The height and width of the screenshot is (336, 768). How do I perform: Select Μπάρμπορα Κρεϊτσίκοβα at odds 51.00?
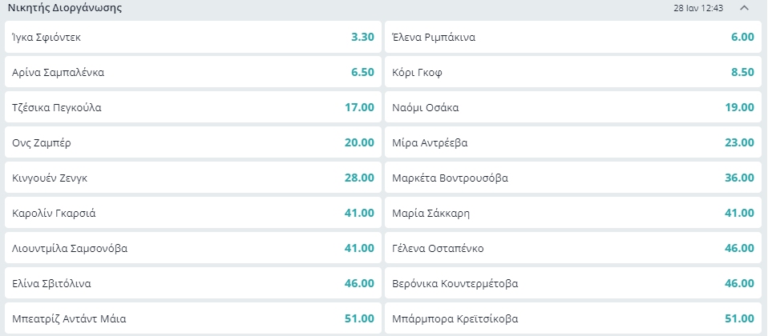(x=572, y=318)
